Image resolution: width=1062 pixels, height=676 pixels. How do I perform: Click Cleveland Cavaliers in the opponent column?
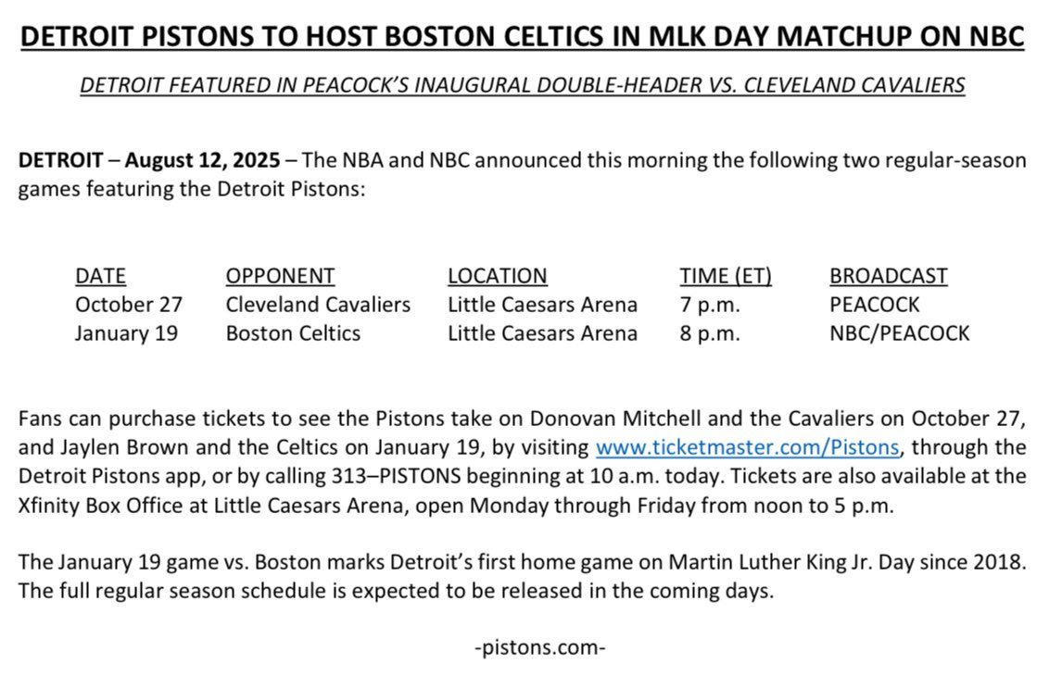click(x=318, y=305)
